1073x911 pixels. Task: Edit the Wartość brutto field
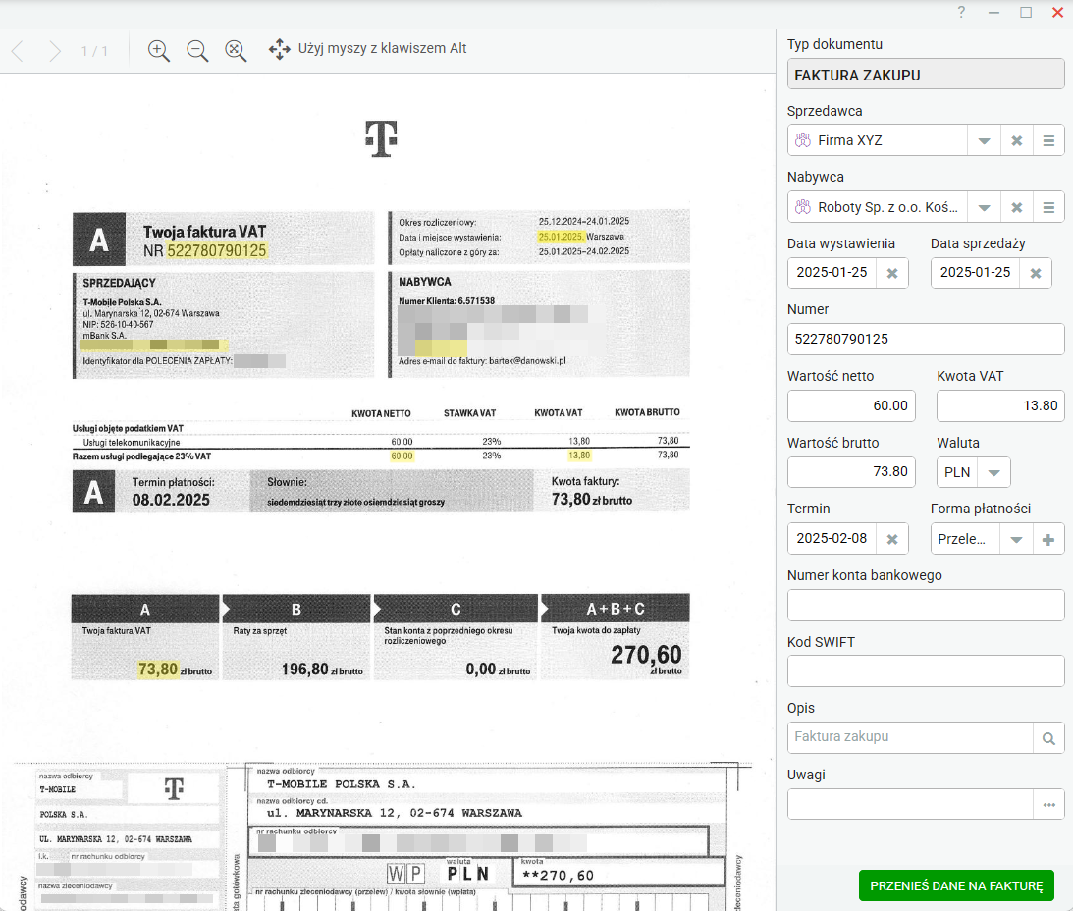(851, 472)
